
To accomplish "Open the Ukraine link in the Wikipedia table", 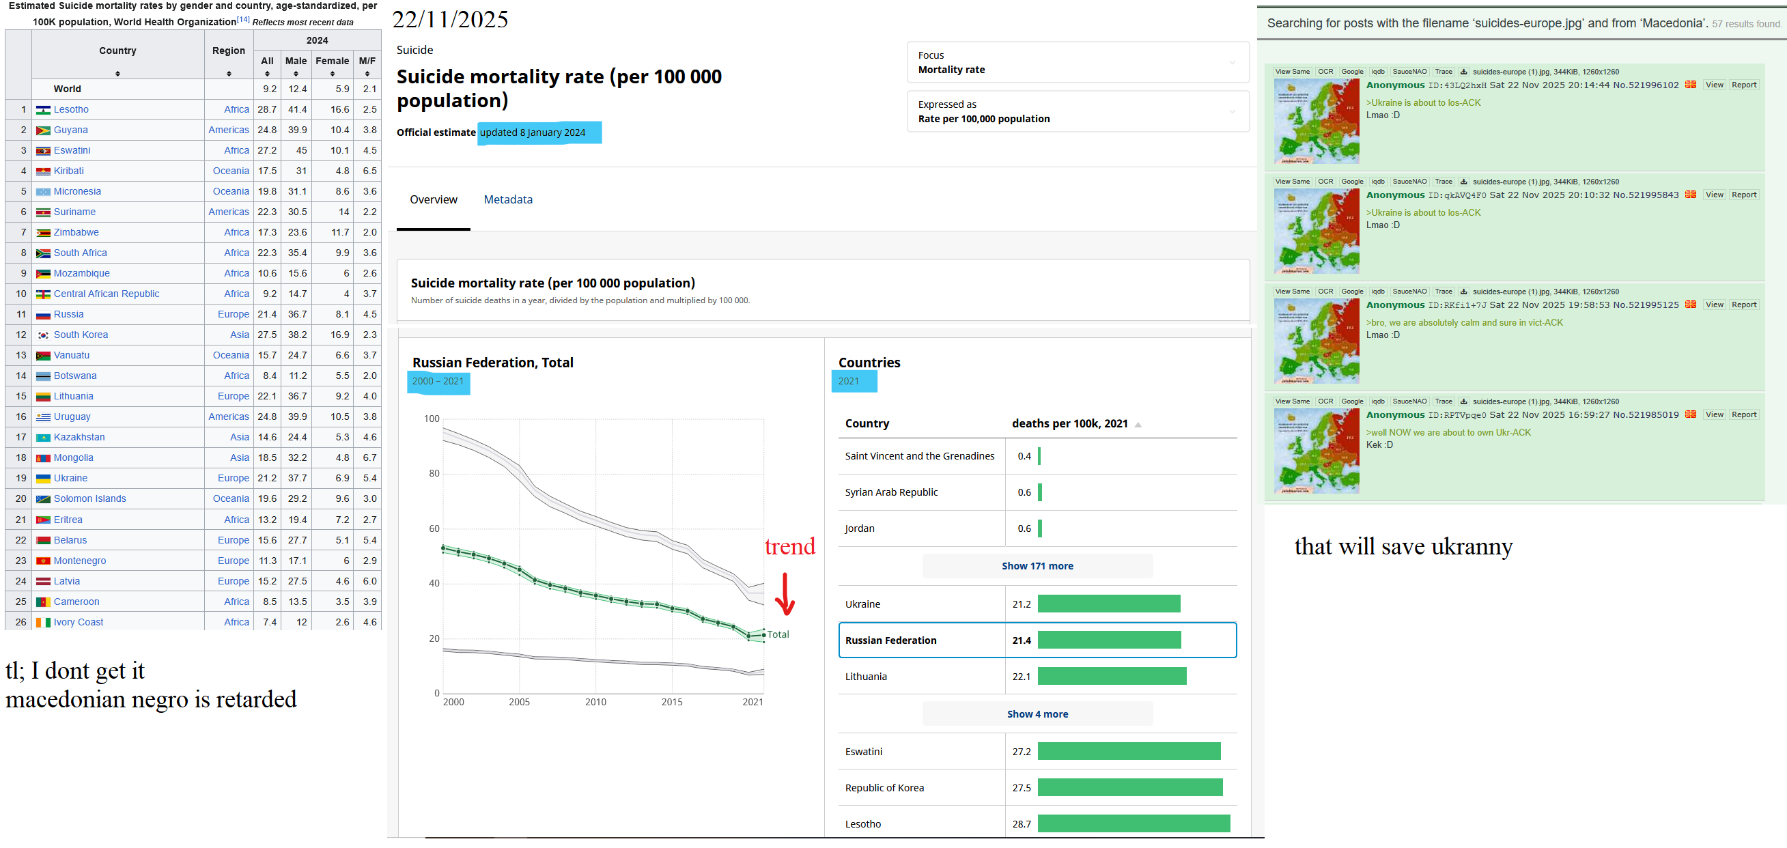I will (x=70, y=479).
